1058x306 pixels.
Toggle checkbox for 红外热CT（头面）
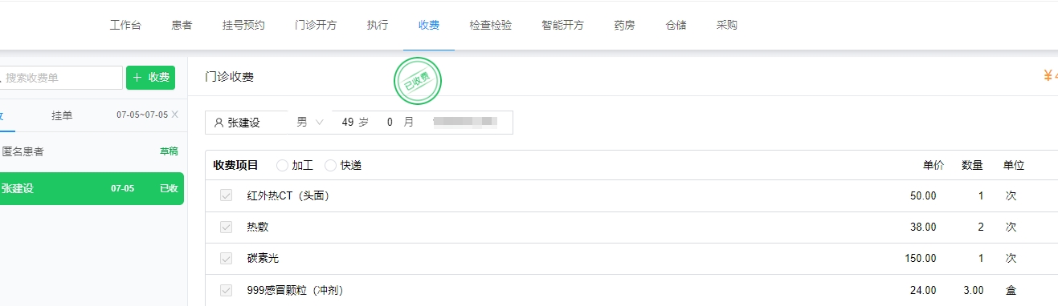click(227, 195)
